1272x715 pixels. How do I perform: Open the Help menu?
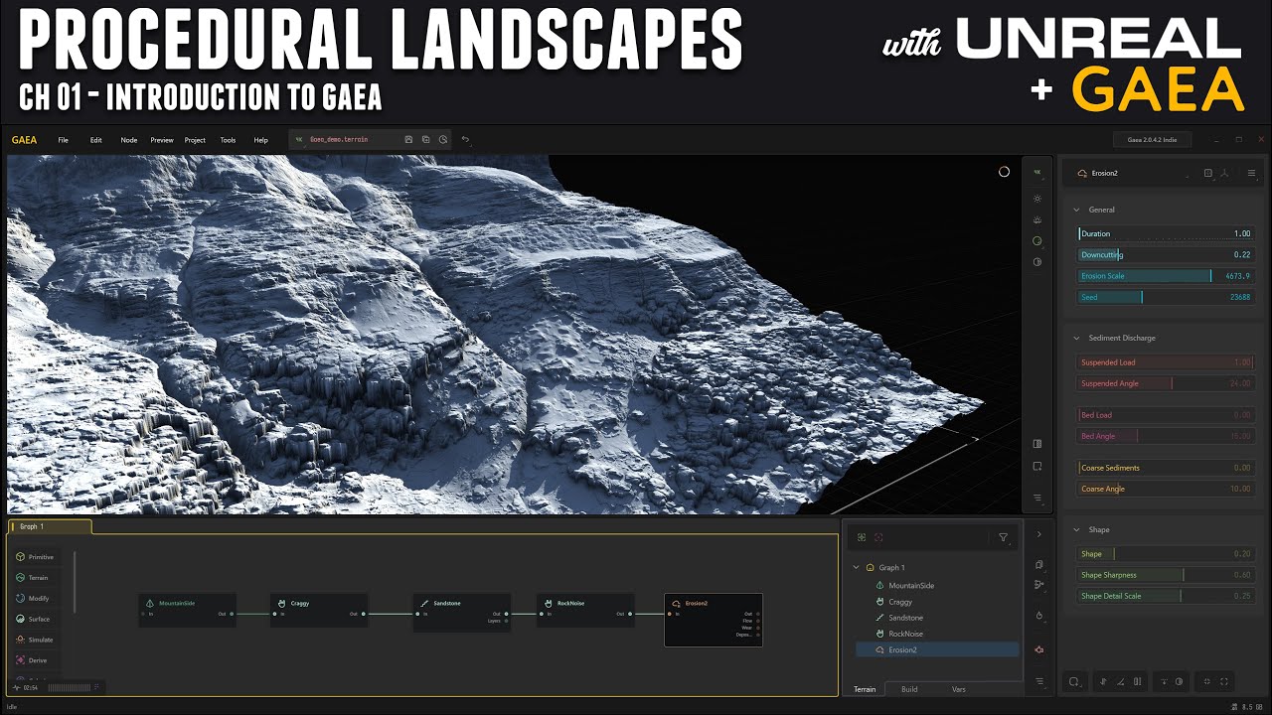point(260,140)
